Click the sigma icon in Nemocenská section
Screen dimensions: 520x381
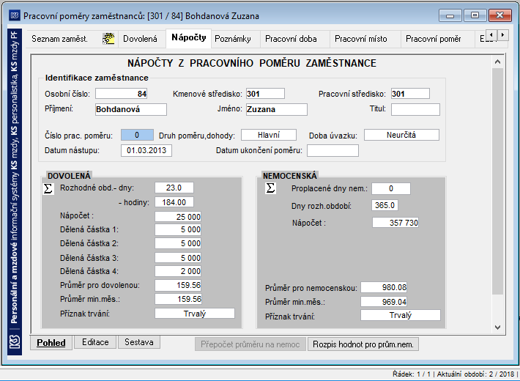click(x=270, y=188)
